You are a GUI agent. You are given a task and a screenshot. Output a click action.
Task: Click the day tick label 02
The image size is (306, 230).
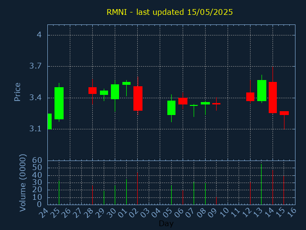click(x=133, y=213)
